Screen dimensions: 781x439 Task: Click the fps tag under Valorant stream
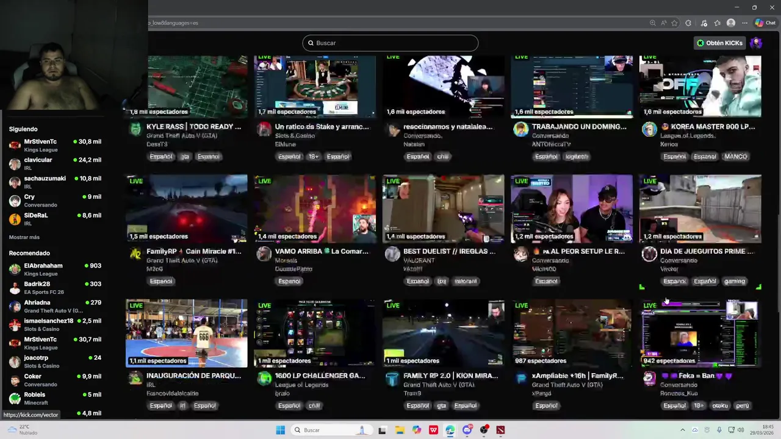442,281
